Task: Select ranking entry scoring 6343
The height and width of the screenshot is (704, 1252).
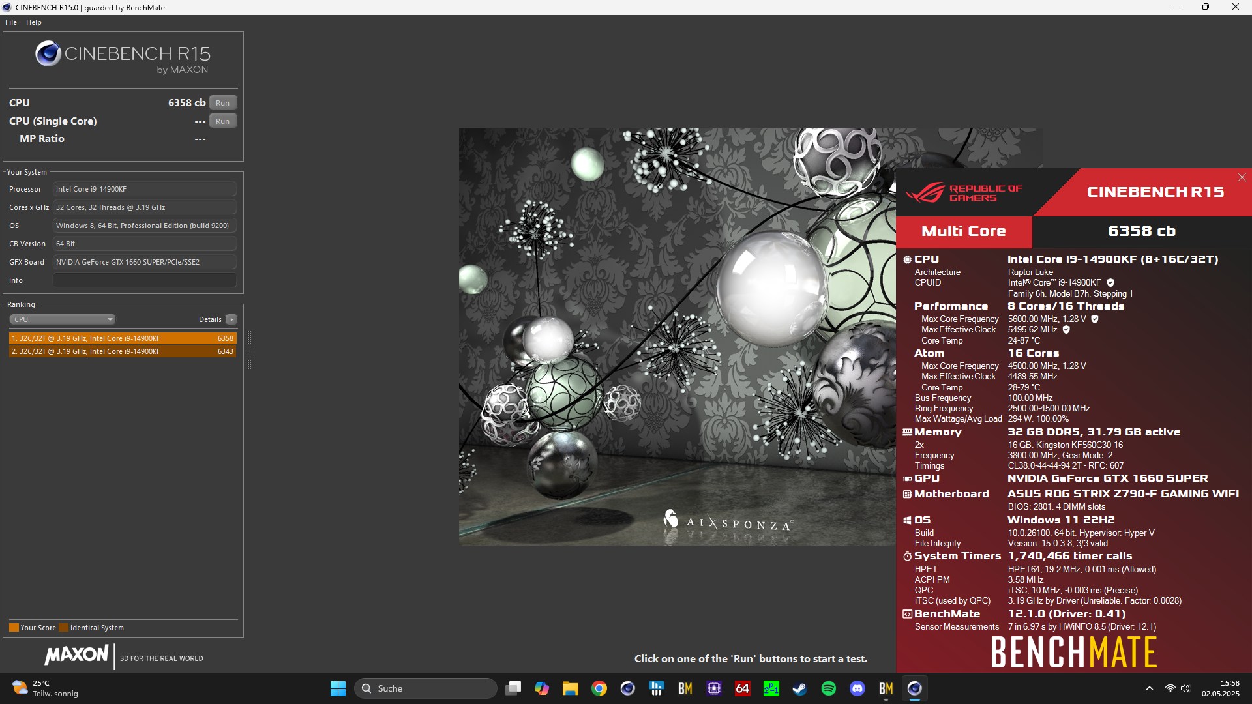Action: [123, 351]
